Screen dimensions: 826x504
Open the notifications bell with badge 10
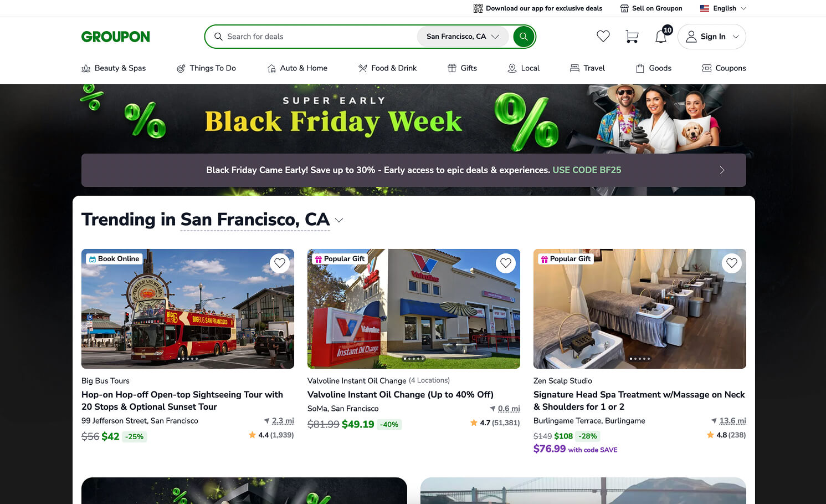pos(661,37)
